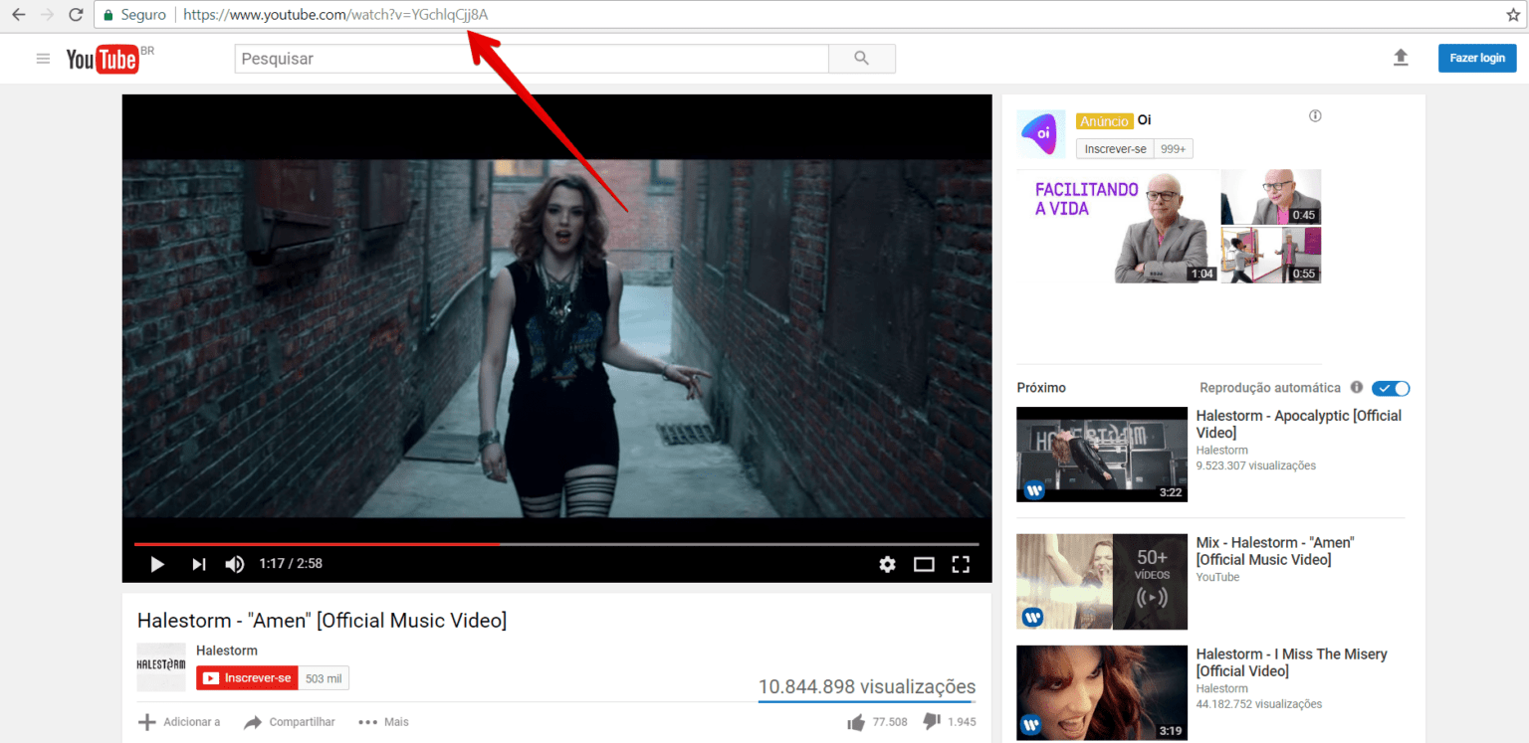The height and width of the screenshot is (743, 1529).
Task: Open the I Miss The Misery thumbnail
Action: click(1102, 693)
